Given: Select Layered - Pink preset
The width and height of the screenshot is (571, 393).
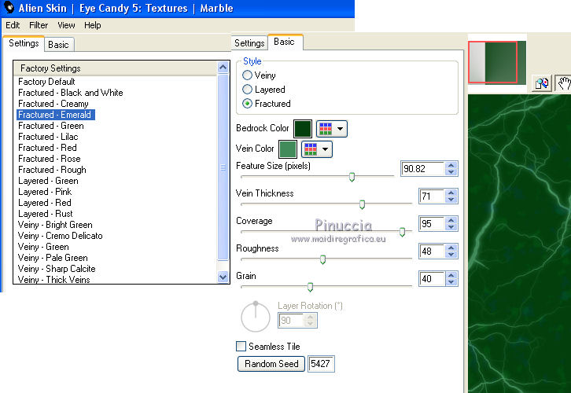Looking at the screenshot, I should coord(45,192).
